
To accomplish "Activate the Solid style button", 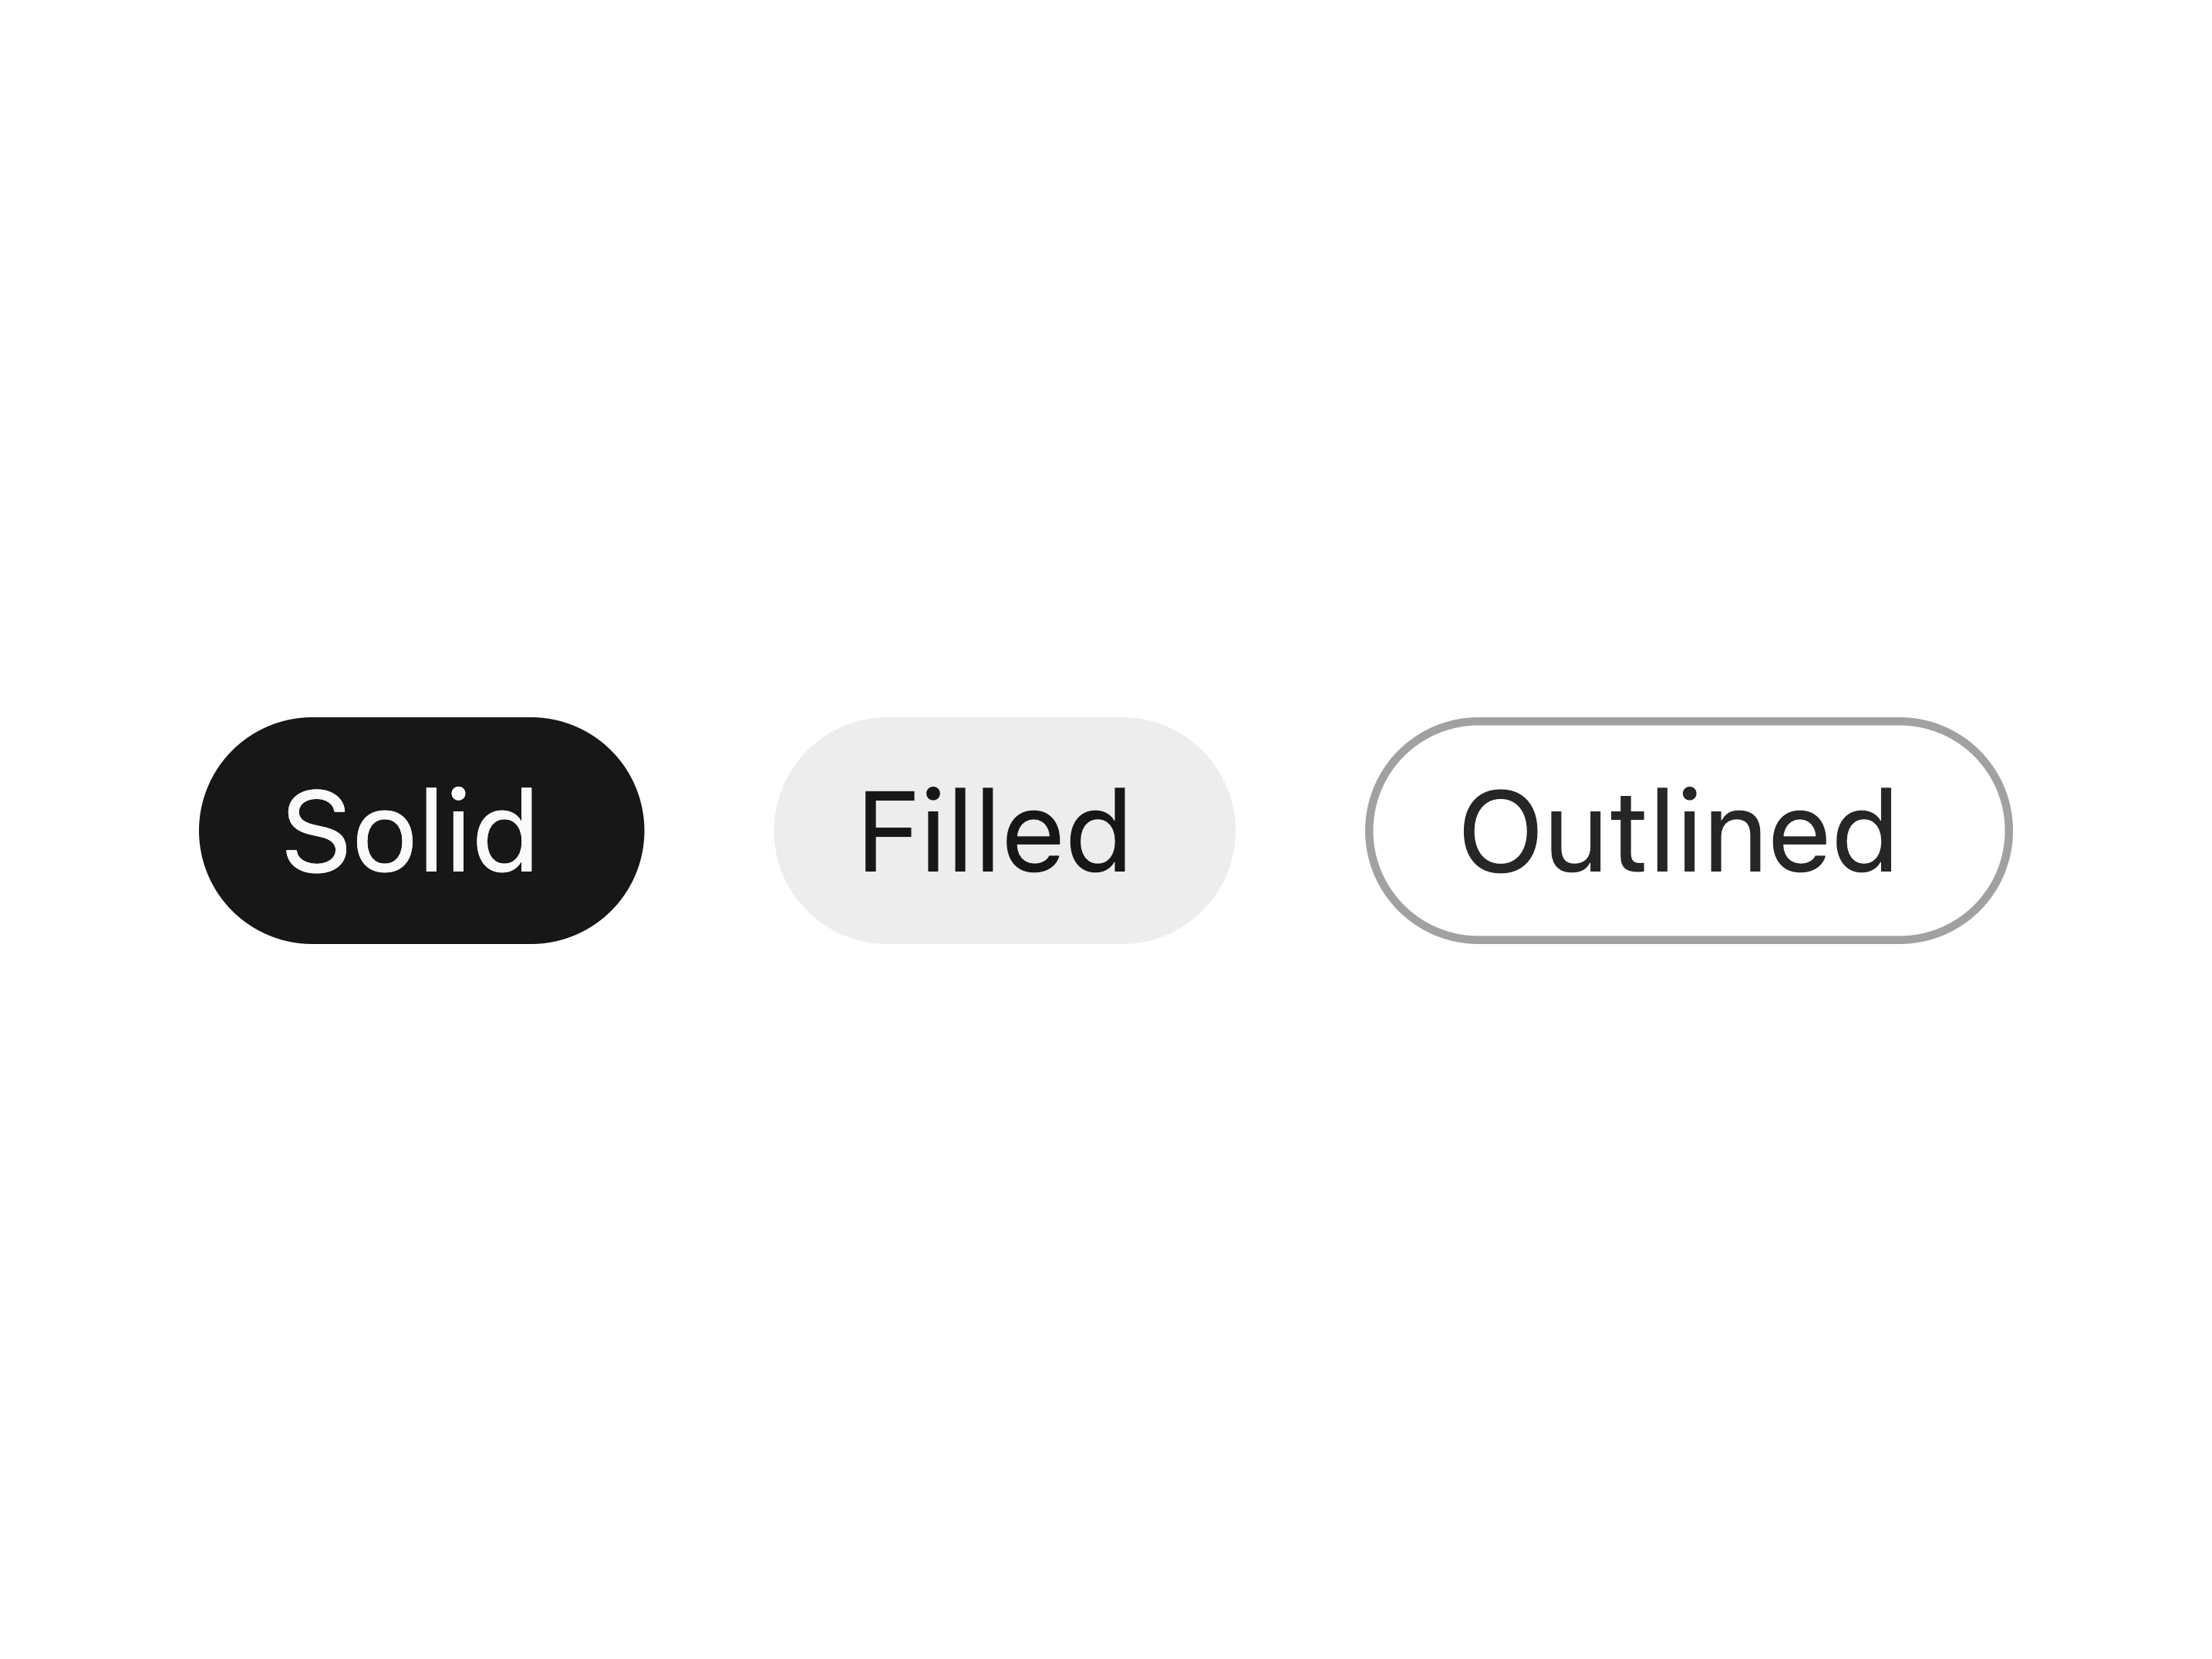I will [x=421, y=830].
